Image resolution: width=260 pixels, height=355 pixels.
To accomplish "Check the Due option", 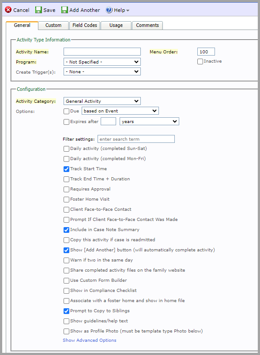I will pos(66,111).
